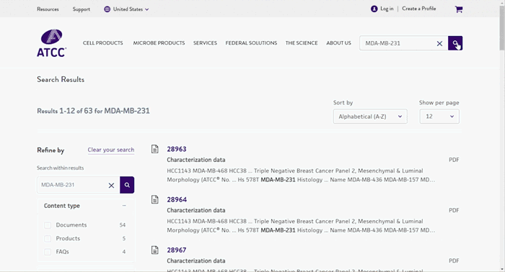This screenshot has height=272, width=505.
Task: Open the Show per page dropdown
Action: click(x=439, y=117)
